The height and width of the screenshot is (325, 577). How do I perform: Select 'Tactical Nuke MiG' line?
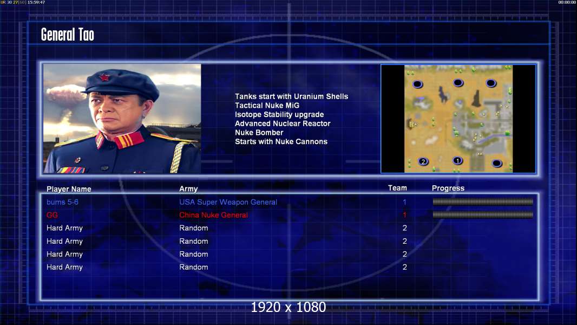coord(267,105)
